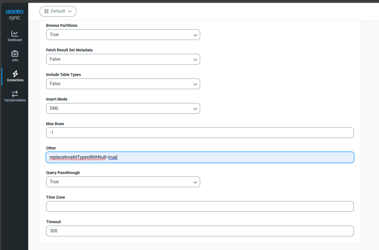Image resolution: width=379 pixels, height=250 pixels.
Task: Change the Insert Mode dropdown
Action: [123, 108]
